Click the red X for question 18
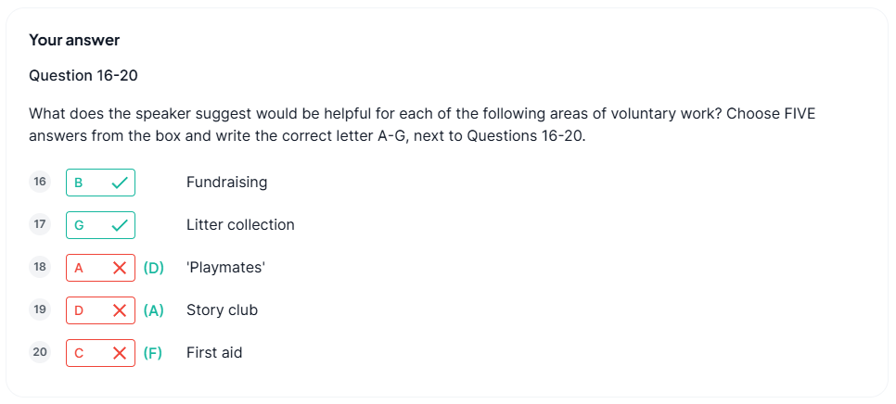This screenshot has width=896, height=404. [120, 268]
